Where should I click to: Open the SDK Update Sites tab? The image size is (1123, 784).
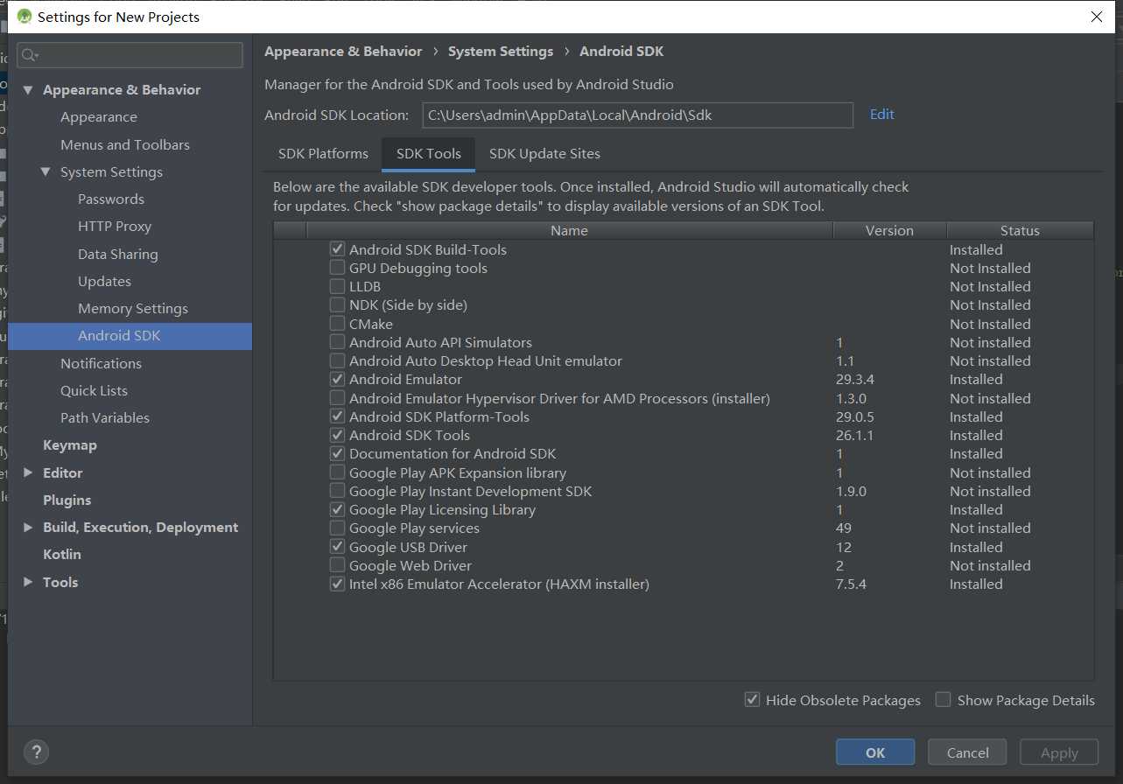[544, 153]
